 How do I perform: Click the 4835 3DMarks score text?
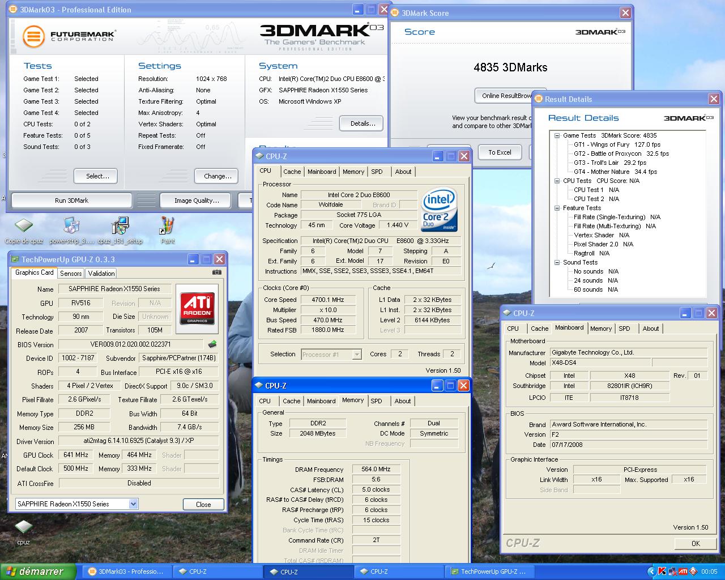click(x=510, y=67)
